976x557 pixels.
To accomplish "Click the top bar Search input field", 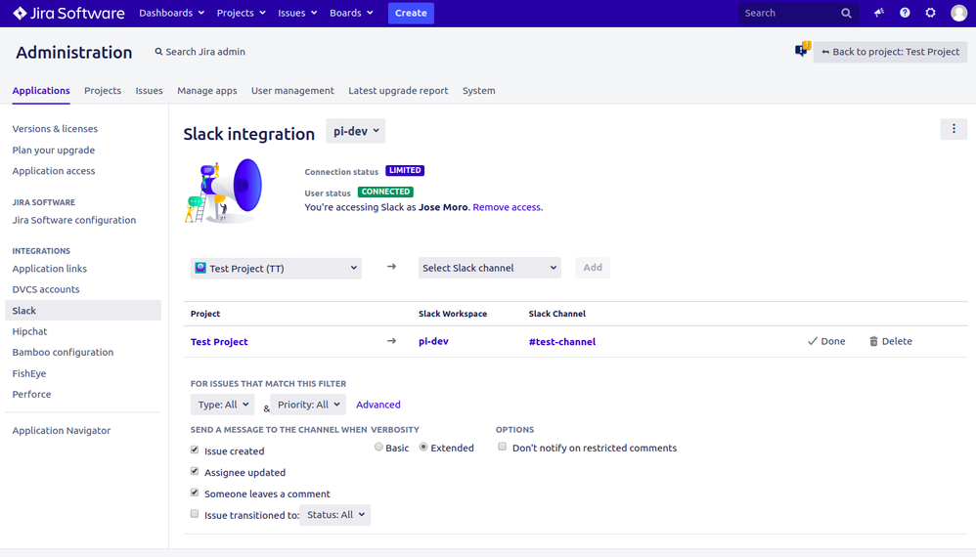I will click(798, 13).
